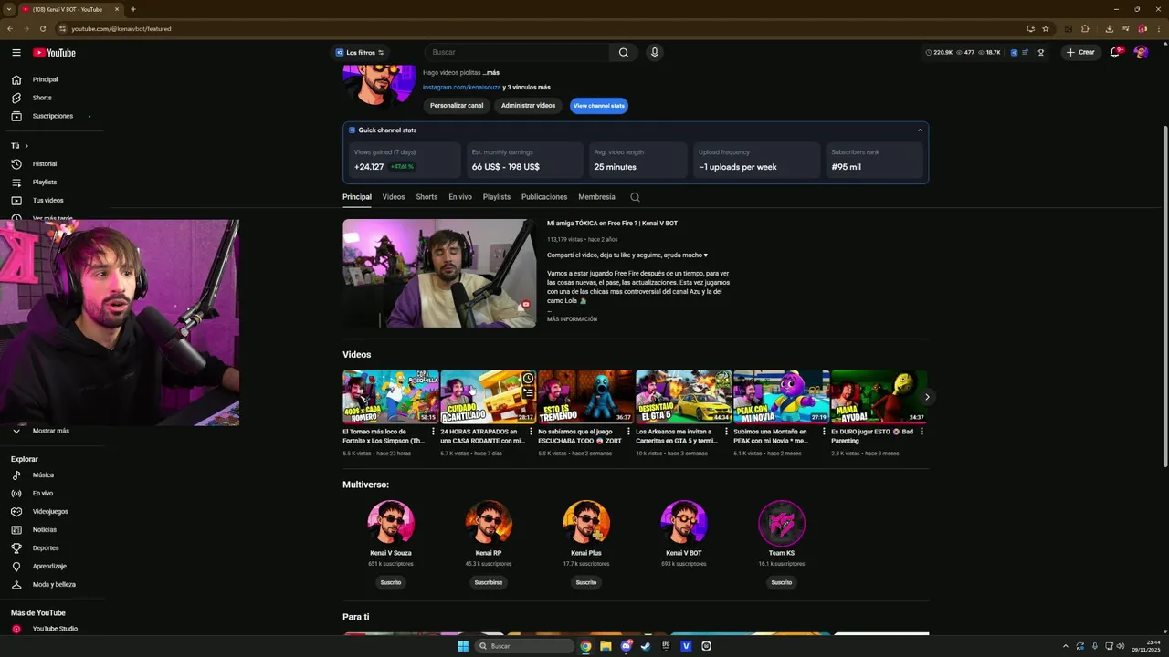Expand the Tú section chevron
Image resolution: width=1169 pixels, height=657 pixels.
[26, 146]
